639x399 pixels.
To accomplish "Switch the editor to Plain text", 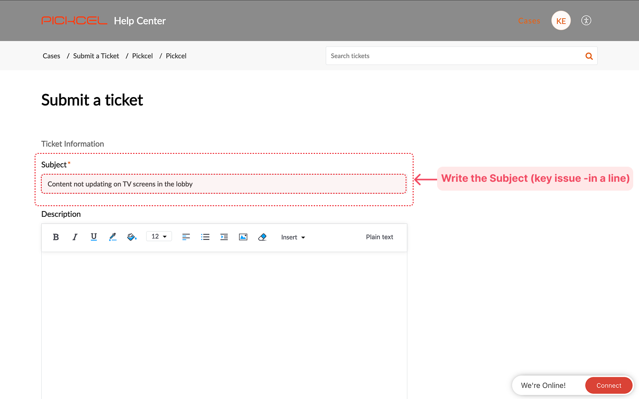I will [379, 237].
